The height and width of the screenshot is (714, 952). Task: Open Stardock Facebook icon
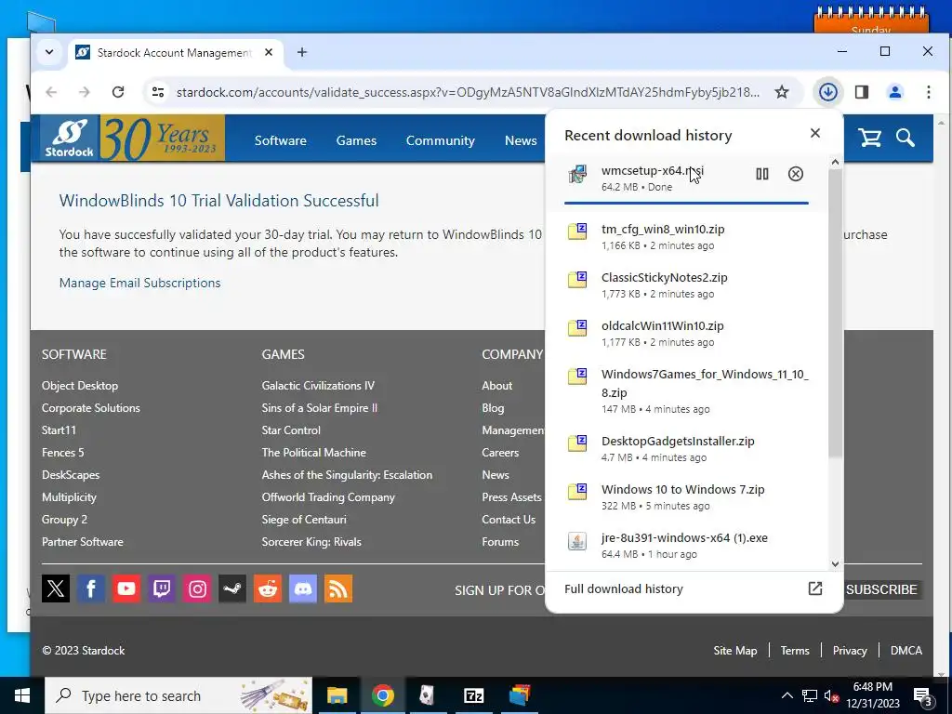(x=91, y=588)
